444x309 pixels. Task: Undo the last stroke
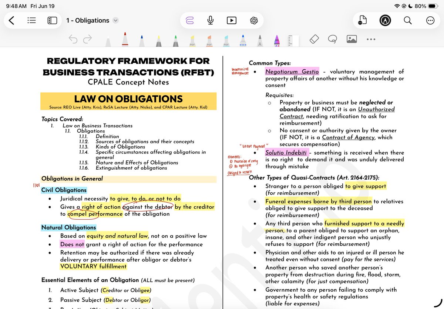73,39
